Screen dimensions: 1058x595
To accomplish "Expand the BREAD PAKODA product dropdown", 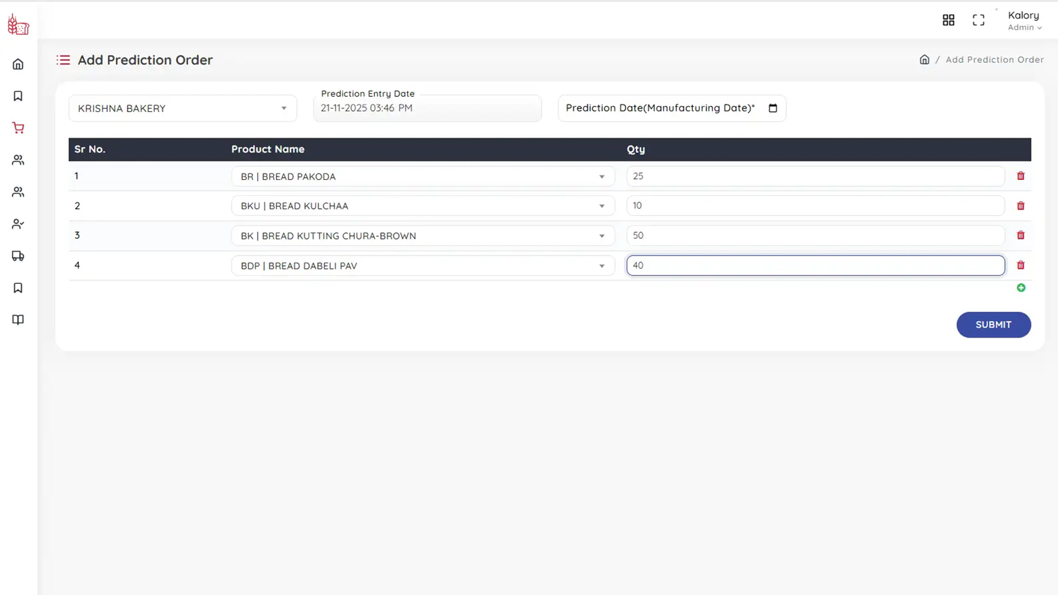I will coord(422,177).
